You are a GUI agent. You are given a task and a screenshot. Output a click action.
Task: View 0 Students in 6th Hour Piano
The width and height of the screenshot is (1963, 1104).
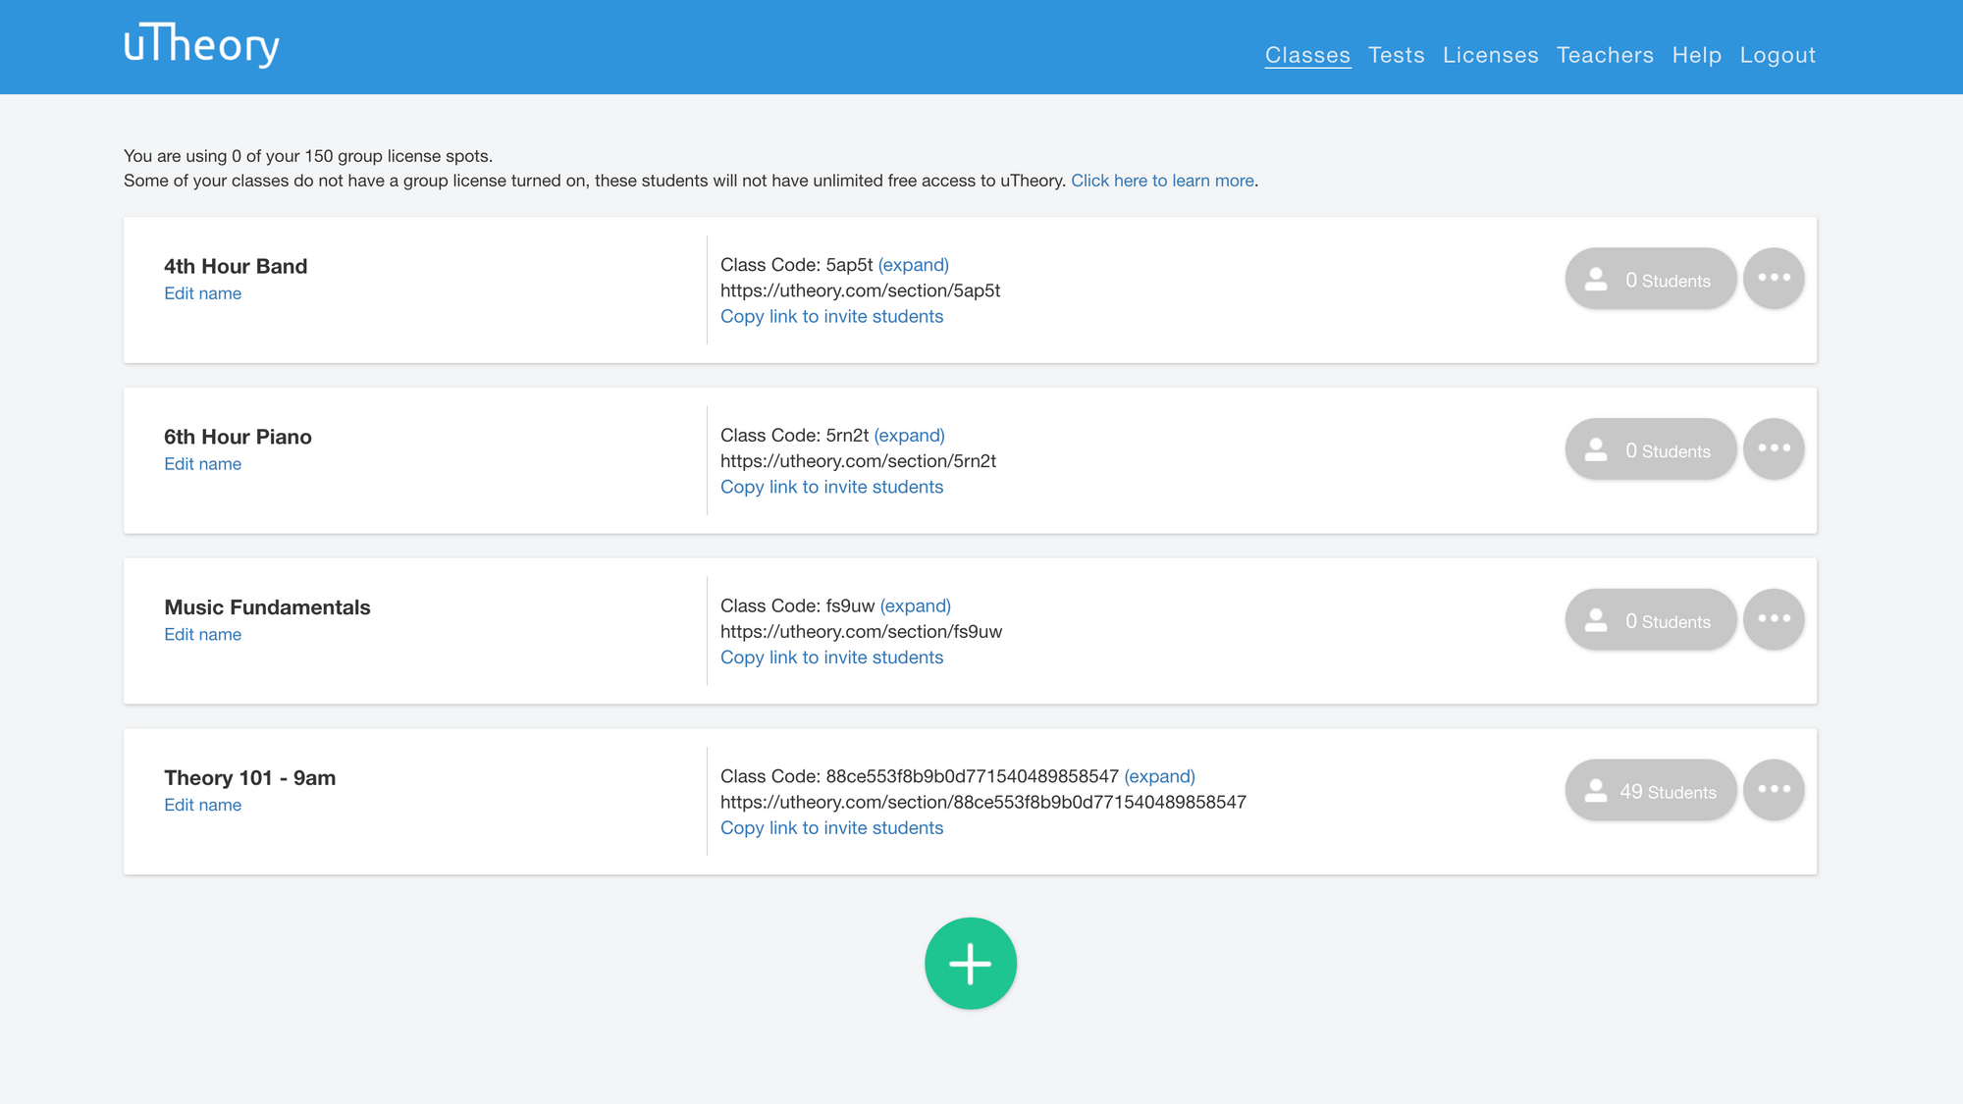point(1651,449)
